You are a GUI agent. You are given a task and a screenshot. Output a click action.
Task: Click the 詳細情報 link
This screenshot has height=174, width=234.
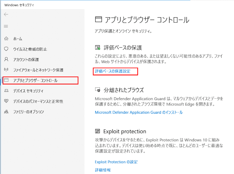[x=103, y=170]
